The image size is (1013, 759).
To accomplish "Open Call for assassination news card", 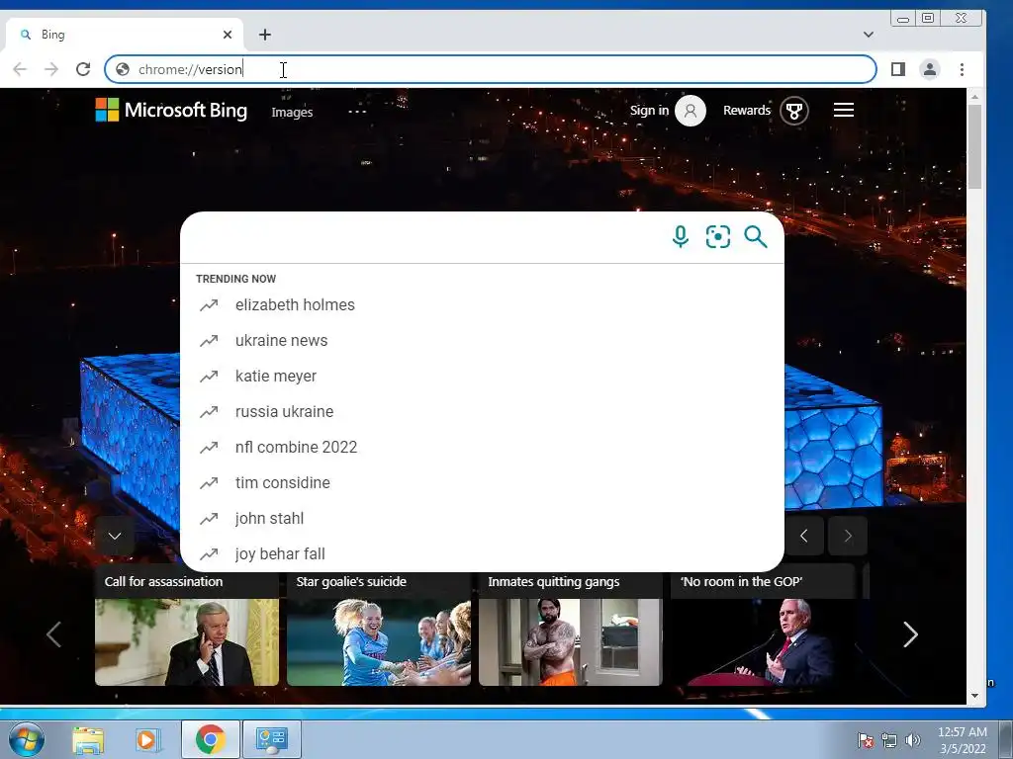I will pyautogui.click(x=187, y=626).
